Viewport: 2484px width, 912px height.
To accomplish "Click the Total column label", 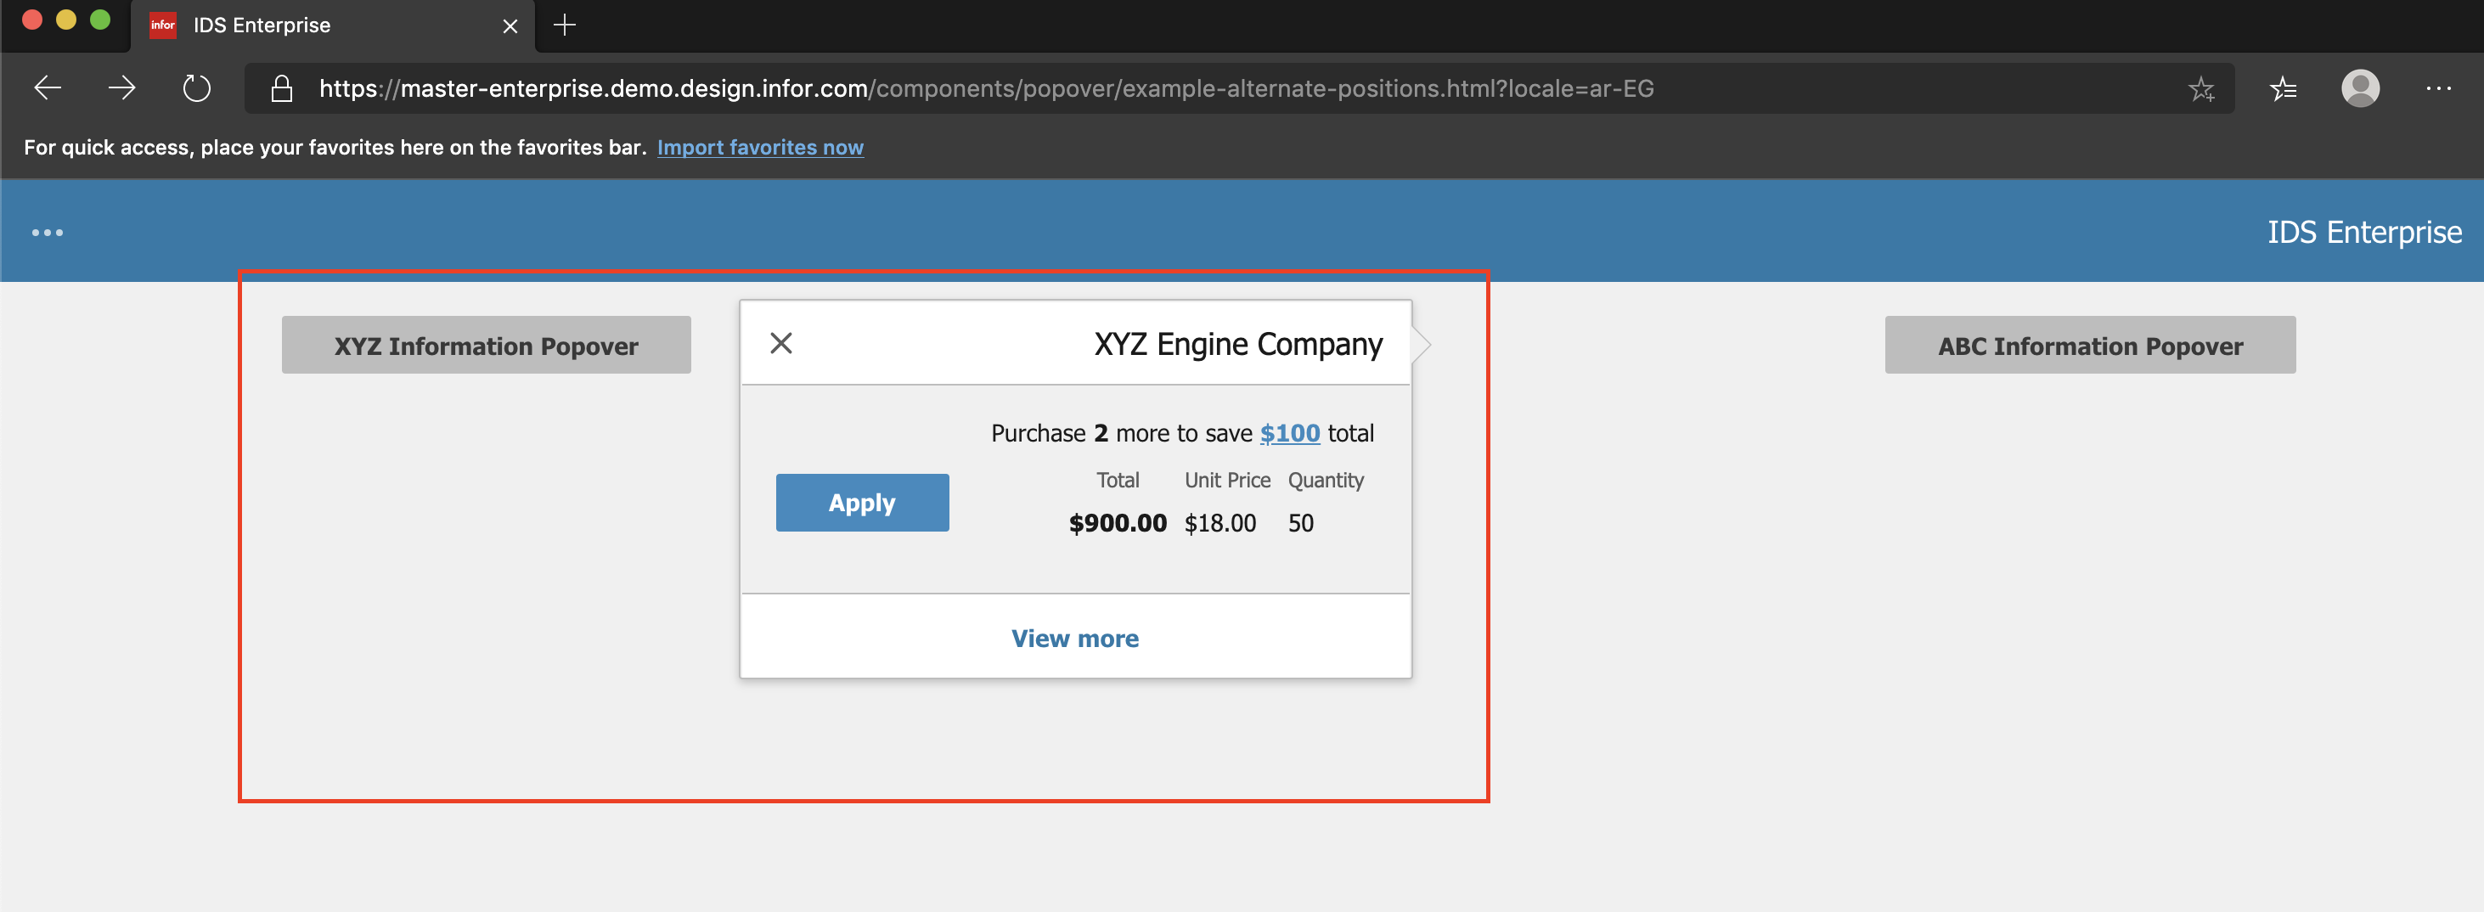I will tap(1118, 480).
